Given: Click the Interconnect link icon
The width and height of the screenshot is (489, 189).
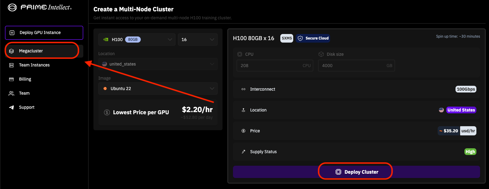Looking at the screenshot, I should [243, 89].
